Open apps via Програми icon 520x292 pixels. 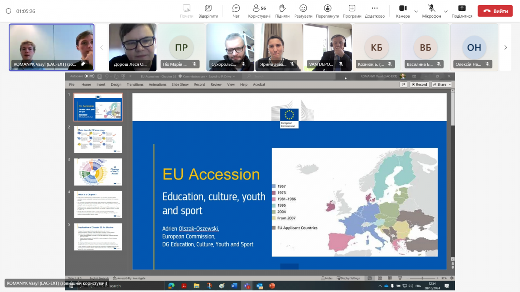[x=352, y=11]
